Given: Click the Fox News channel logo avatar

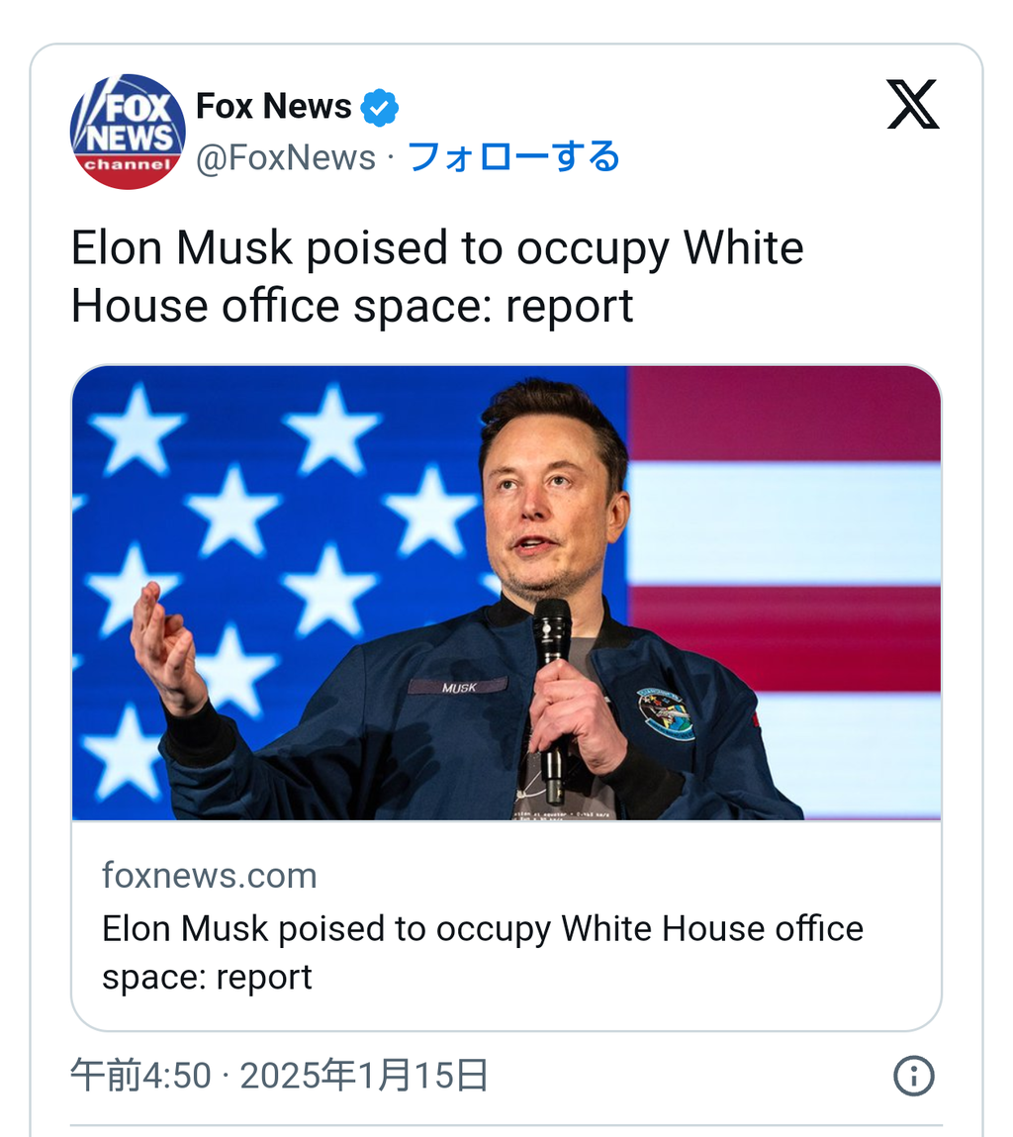Looking at the screenshot, I should click(128, 131).
